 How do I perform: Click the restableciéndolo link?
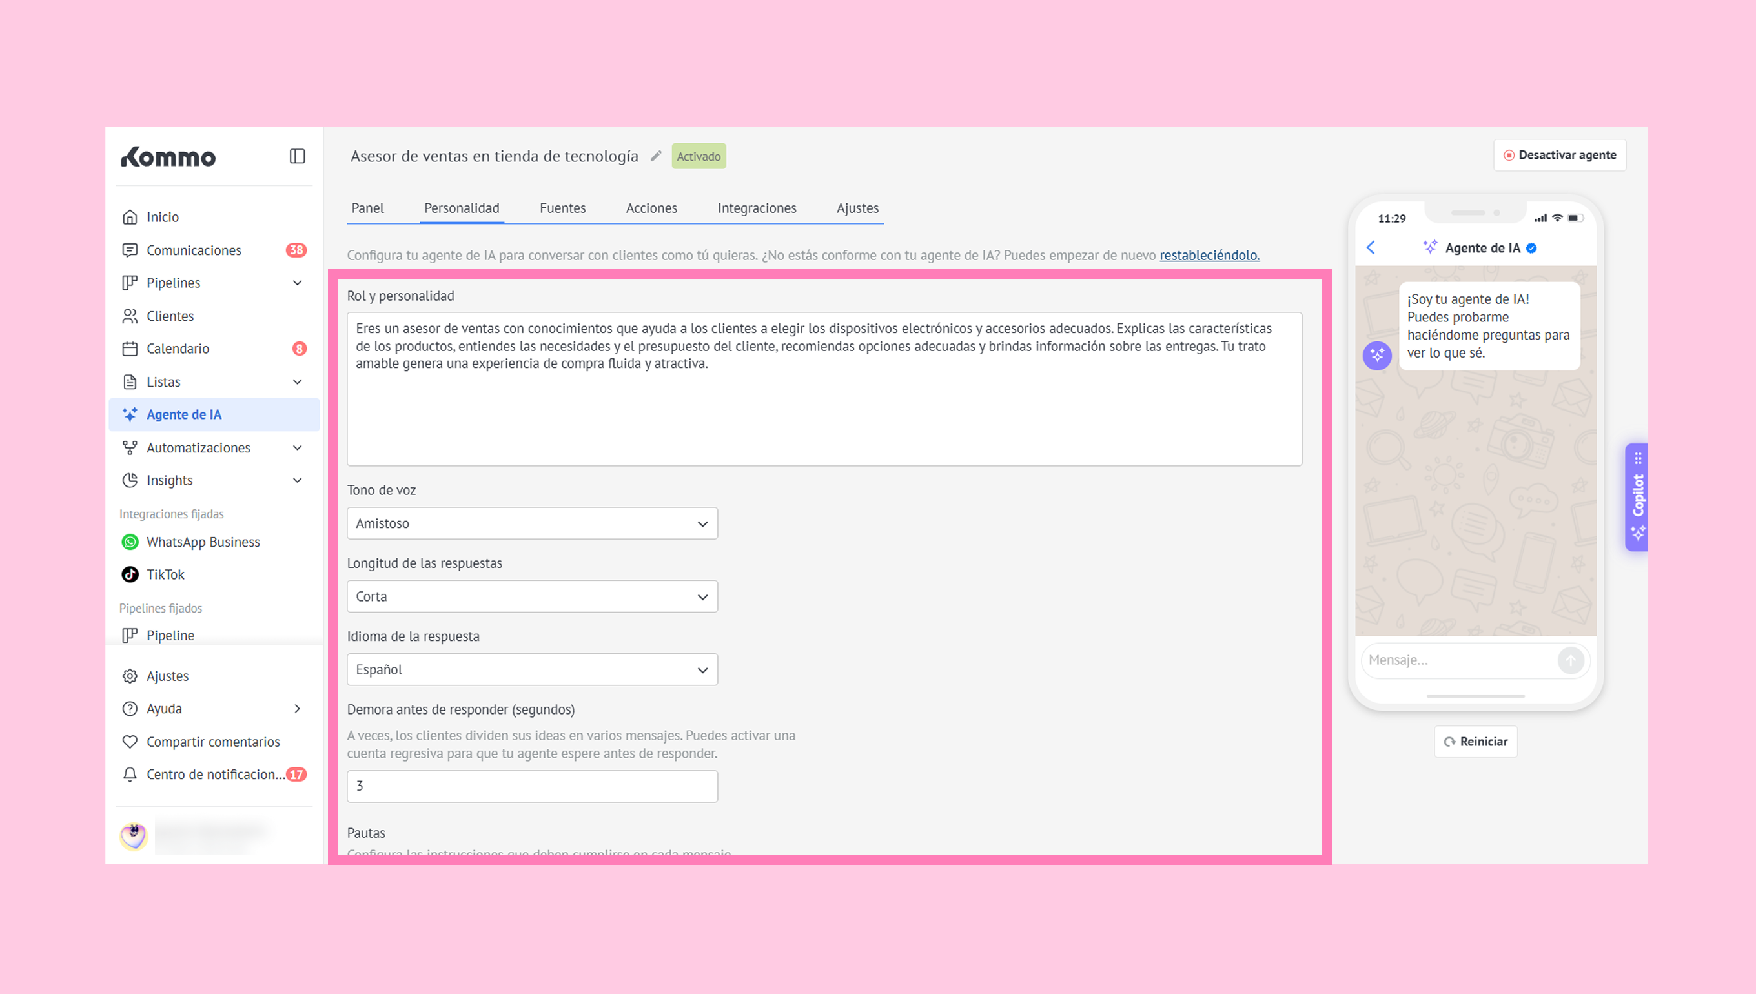click(x=1209, y=256)
